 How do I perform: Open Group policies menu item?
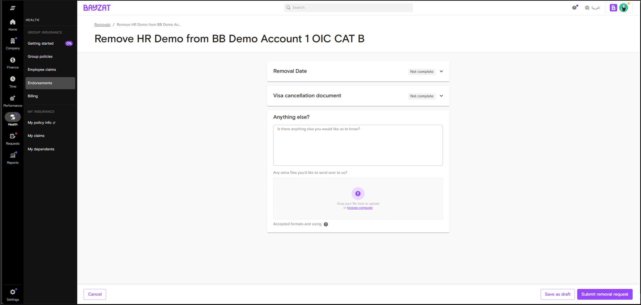click(x=40, y=57)
